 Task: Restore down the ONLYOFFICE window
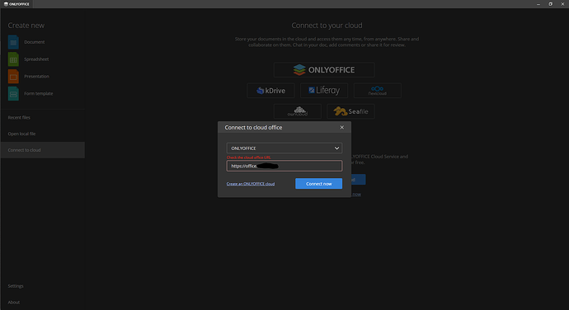coord(551,4)
